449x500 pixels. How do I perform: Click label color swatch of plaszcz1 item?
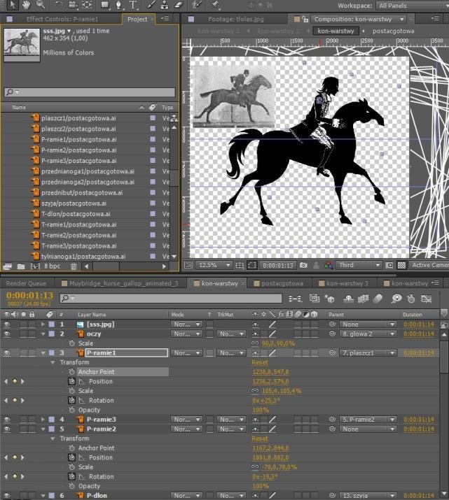[x=153, y=118]
